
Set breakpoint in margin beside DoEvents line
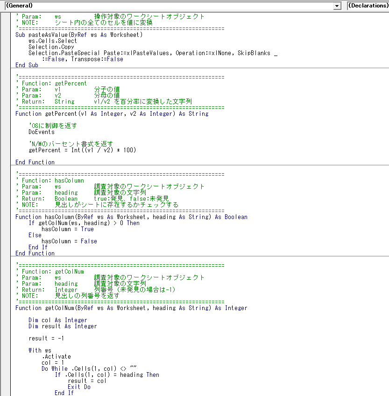tap(5, 132)
